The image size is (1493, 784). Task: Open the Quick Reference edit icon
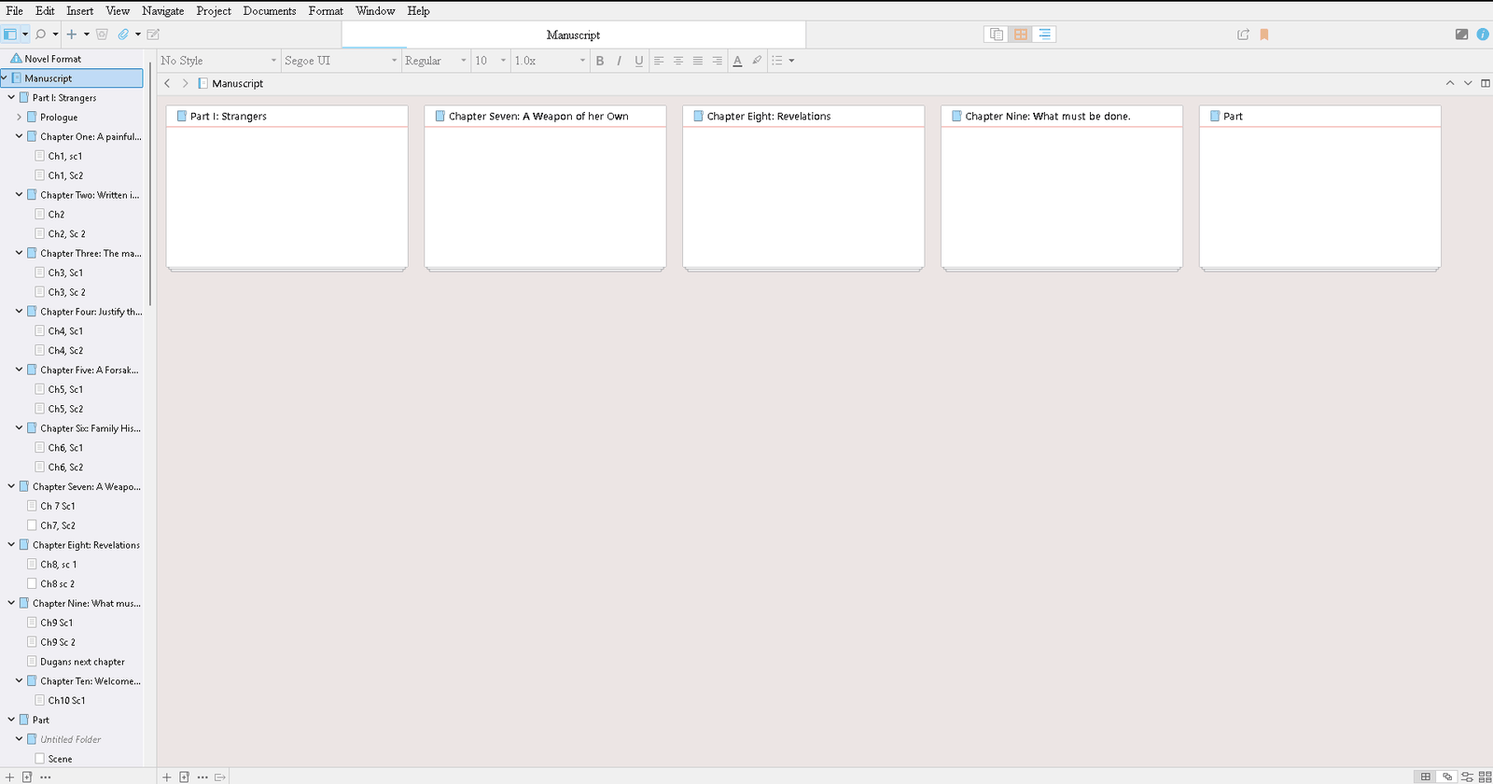tap(153, 35)
